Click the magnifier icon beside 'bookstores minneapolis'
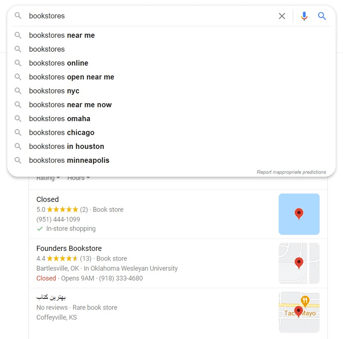This screenshot has height=339, width=343. pyautogui.click(x=18, y=160)
